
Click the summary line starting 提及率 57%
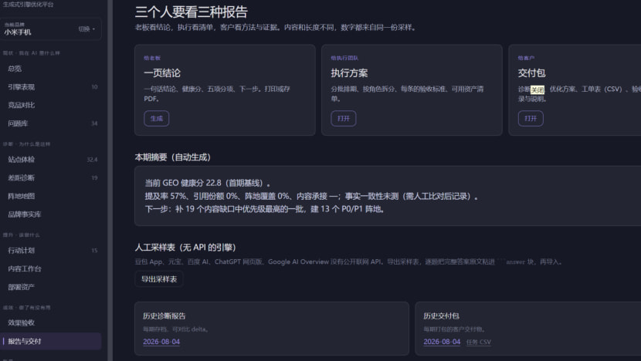(311, 196)
